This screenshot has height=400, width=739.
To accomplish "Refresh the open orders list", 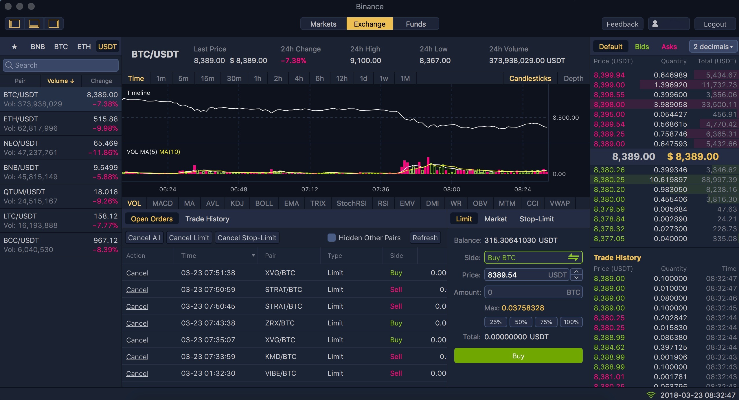I will (x=425, y=238).
